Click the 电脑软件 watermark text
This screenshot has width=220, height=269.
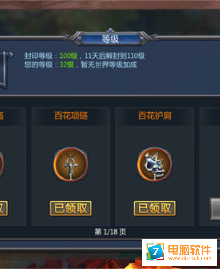pyautogui.click(x=189, y=250)
